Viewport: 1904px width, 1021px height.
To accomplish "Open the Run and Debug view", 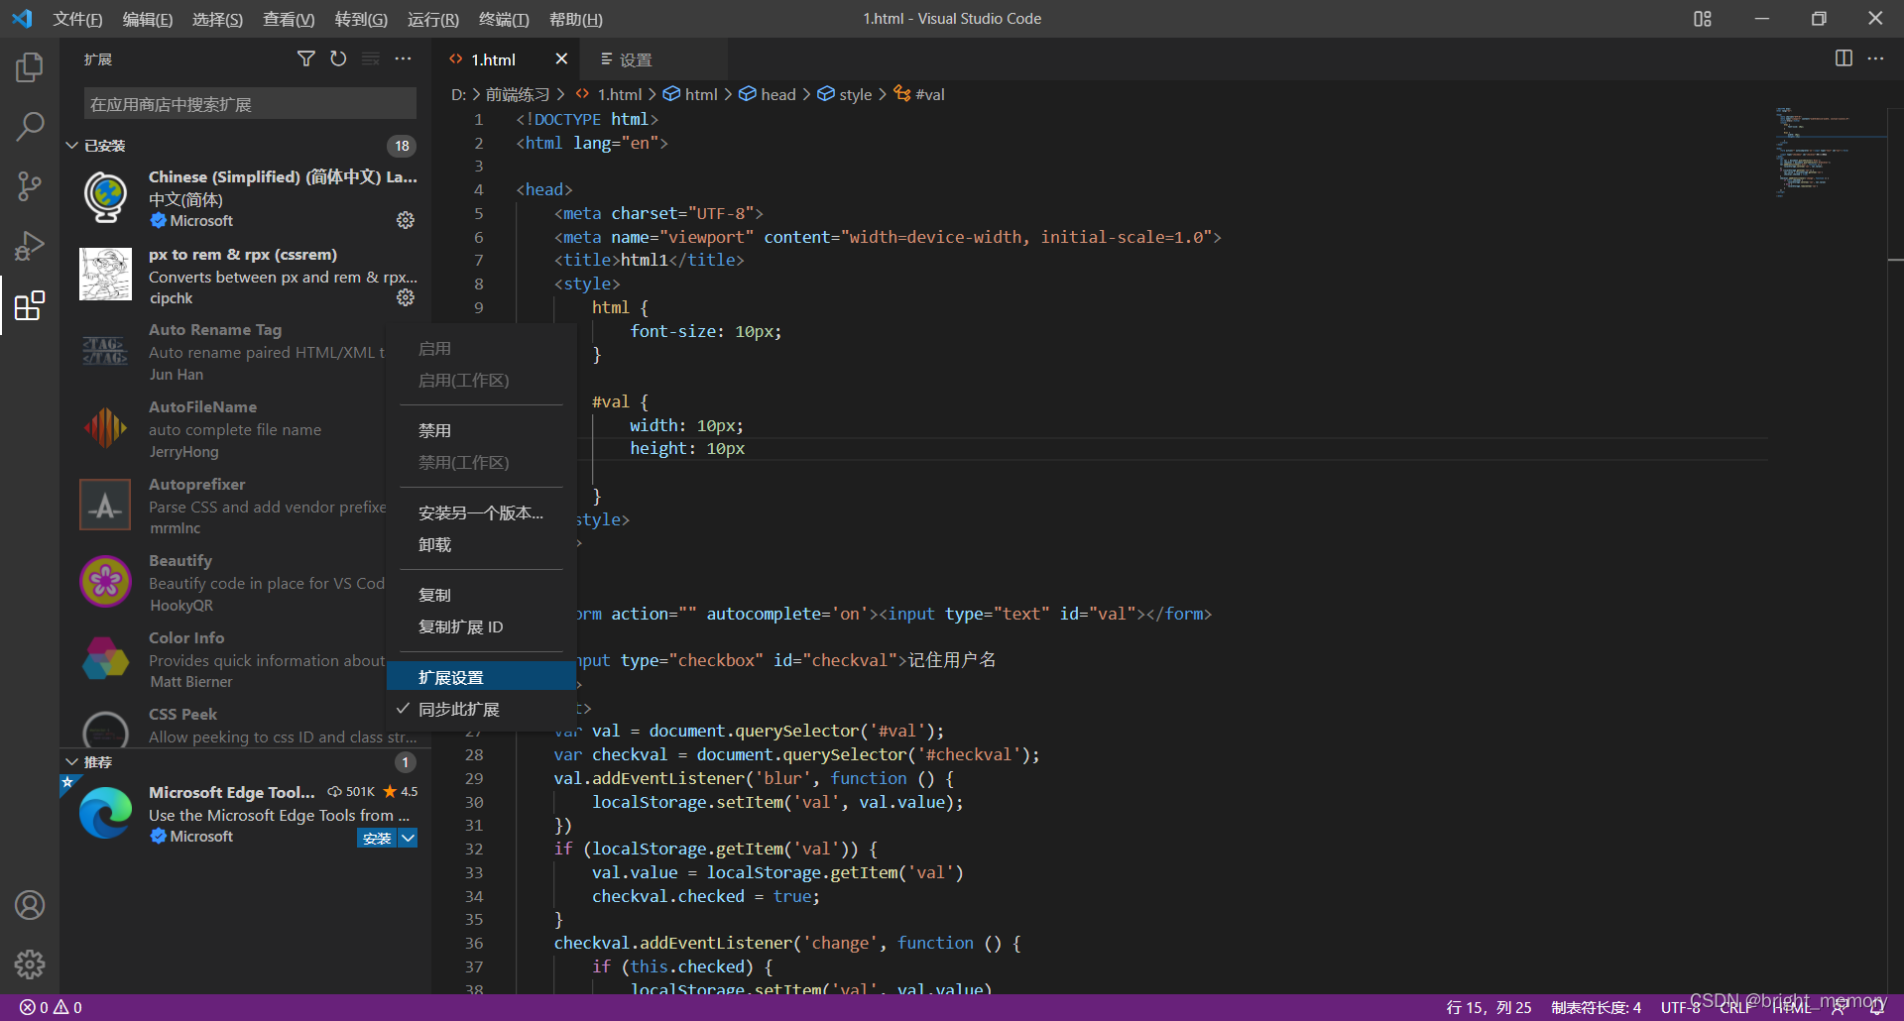I will pyautogui.click(x=30, y=245).
